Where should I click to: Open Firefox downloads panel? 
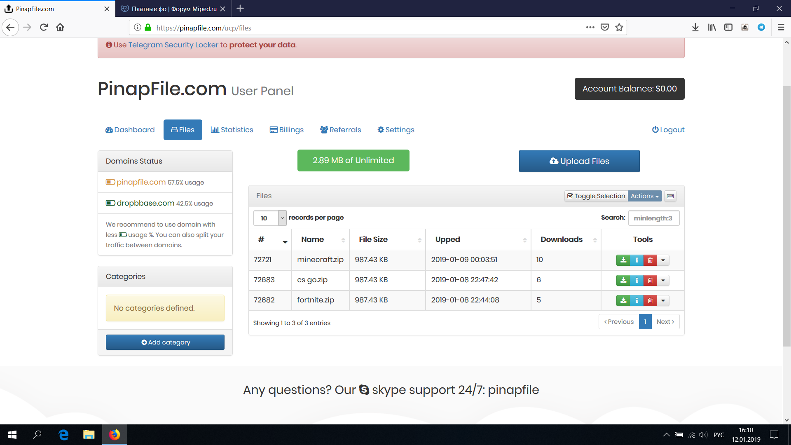695,28
